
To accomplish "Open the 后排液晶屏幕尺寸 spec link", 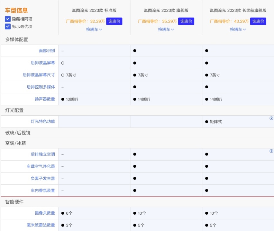I will (x=39, y=75).
